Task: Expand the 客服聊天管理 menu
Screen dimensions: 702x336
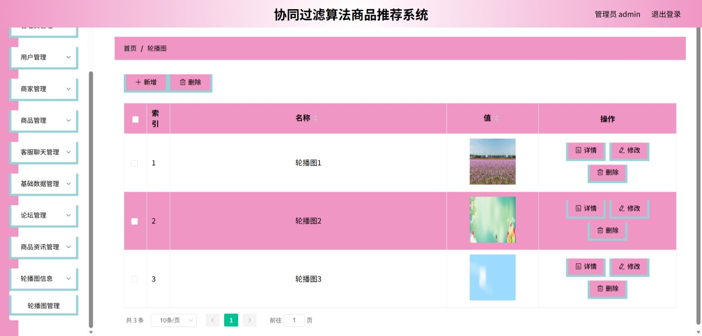Action: [x=44, y=152]
